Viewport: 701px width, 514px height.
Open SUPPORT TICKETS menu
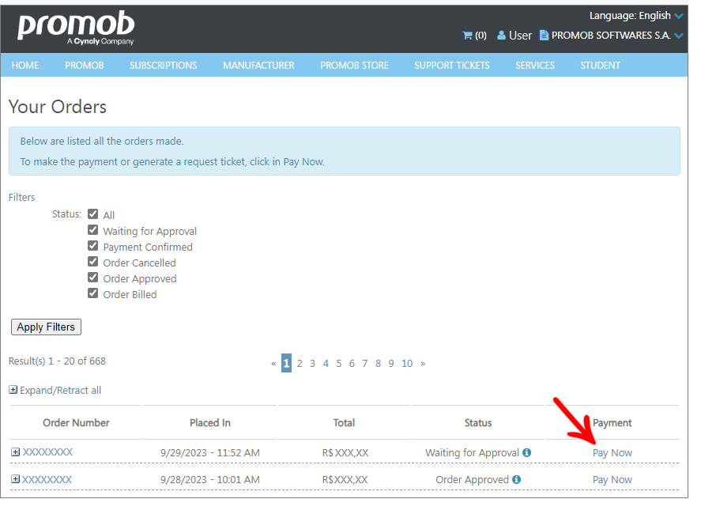click(x=451, y=66)
